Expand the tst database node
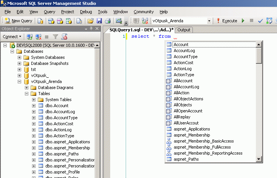Viewport: 277px width, 178px height. tap(19, 69)
